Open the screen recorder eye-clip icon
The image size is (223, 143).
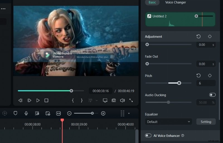click(x=48, y=113)
